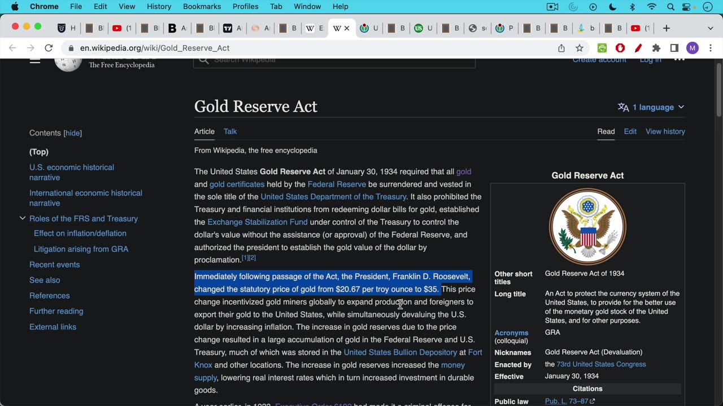723x406 pixels.
Task: Open Chrome's three-dot menu
Action: click(711, 48)
